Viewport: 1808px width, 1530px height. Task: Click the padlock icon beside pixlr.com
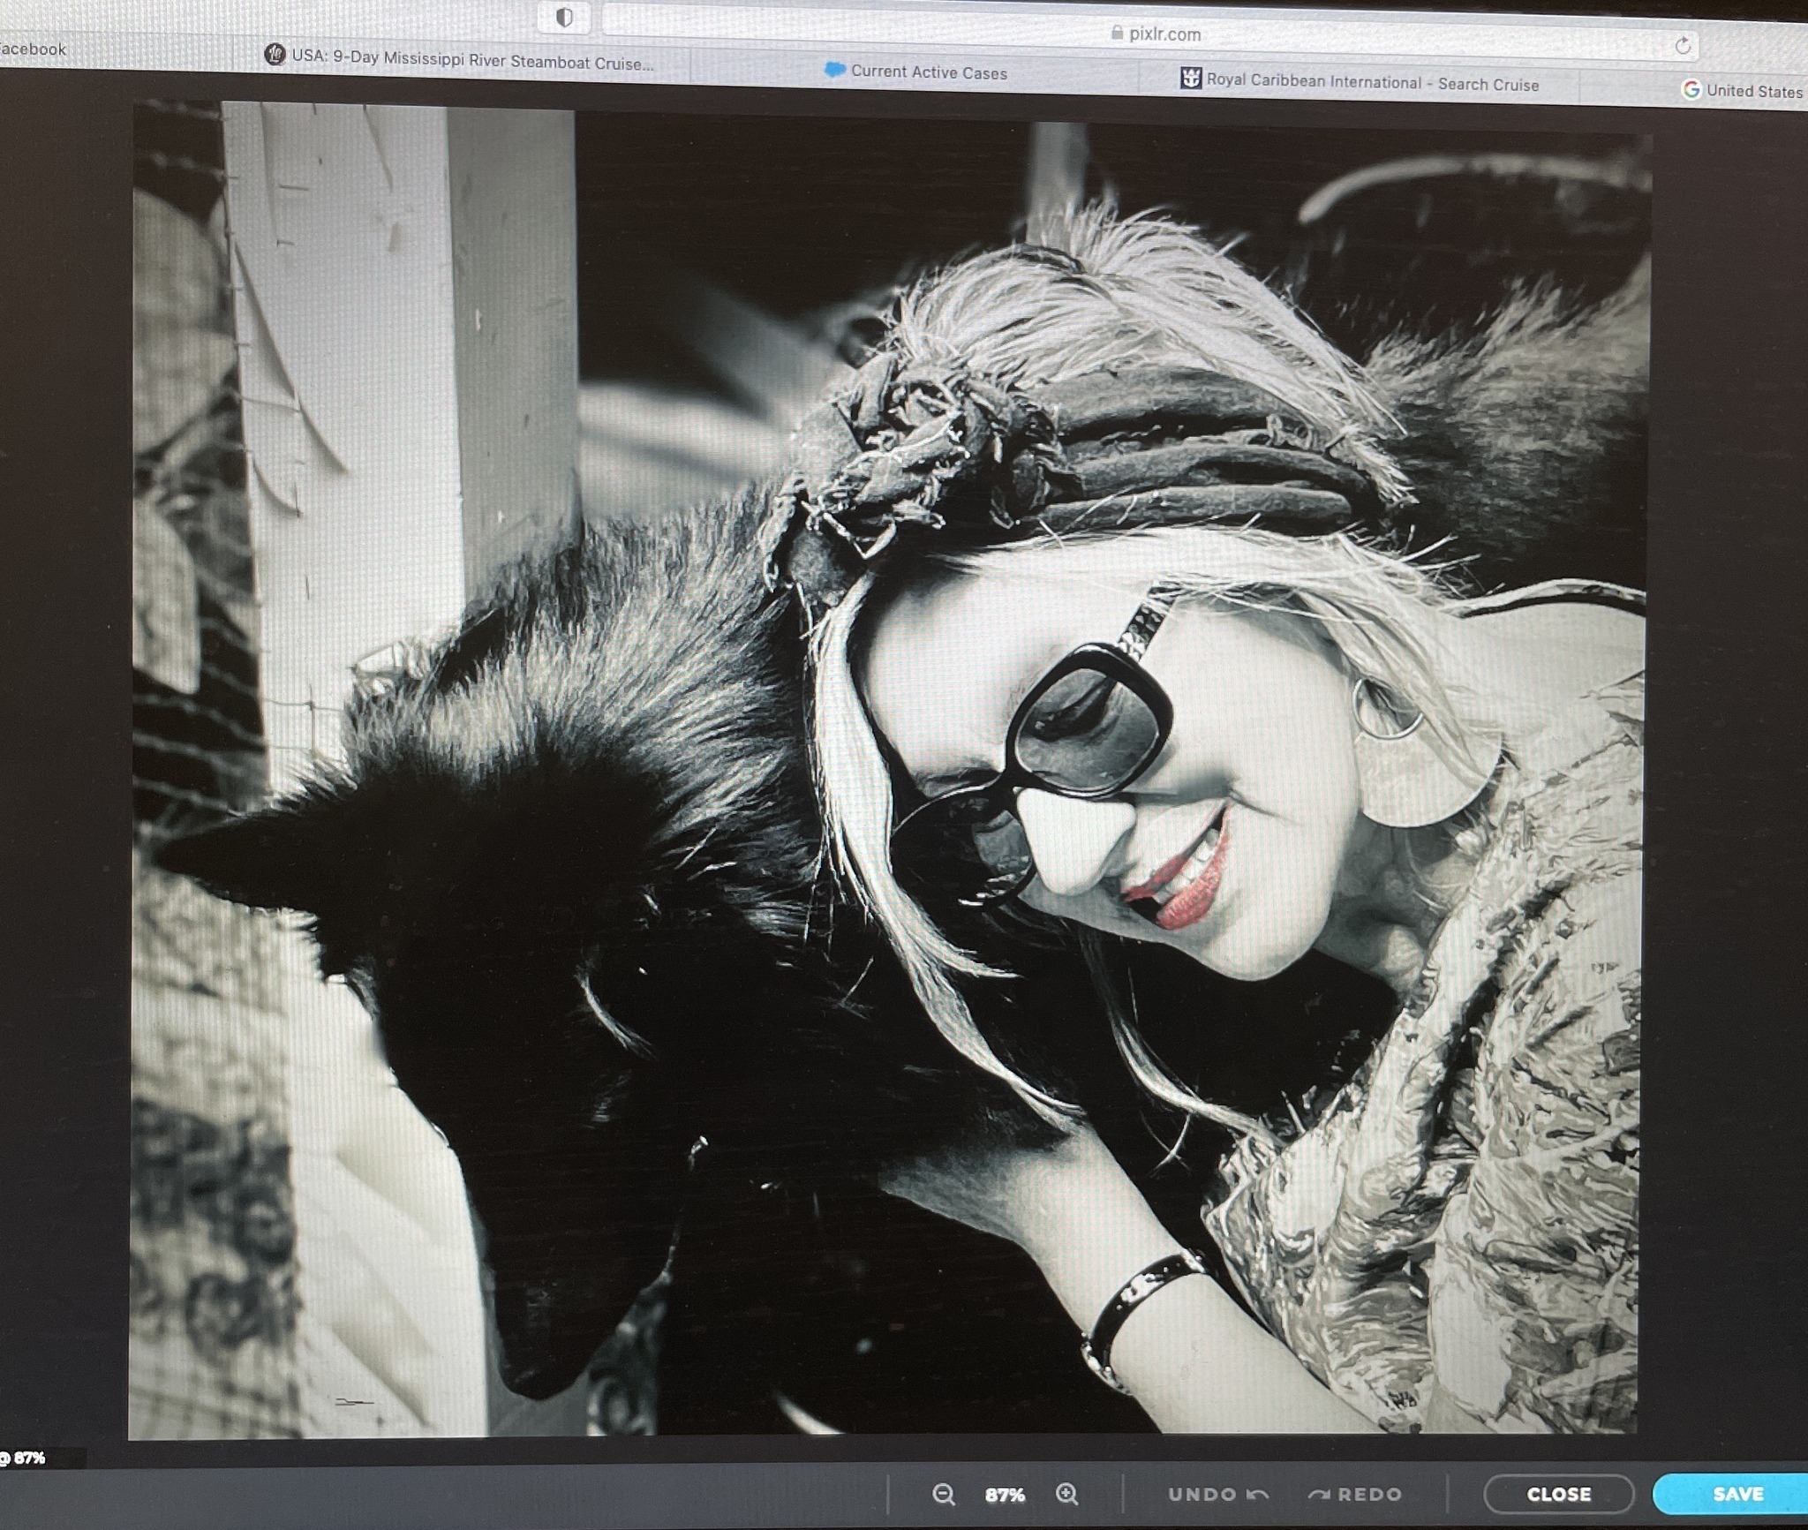pyautogui.click(x=1117, y=33)
